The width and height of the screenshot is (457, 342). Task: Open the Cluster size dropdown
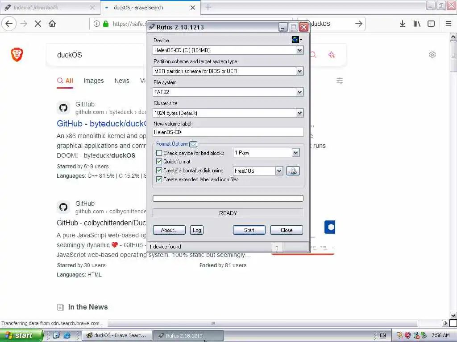tap(299, 113)
